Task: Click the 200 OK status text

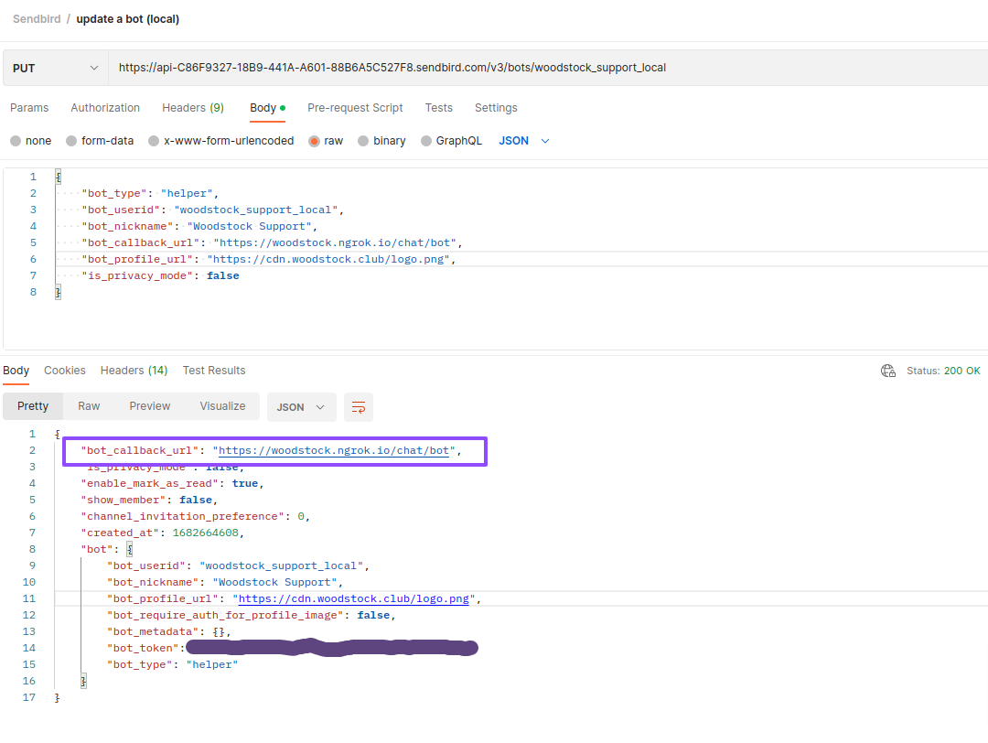Action: pyautogui.click(x=962, y=371)
